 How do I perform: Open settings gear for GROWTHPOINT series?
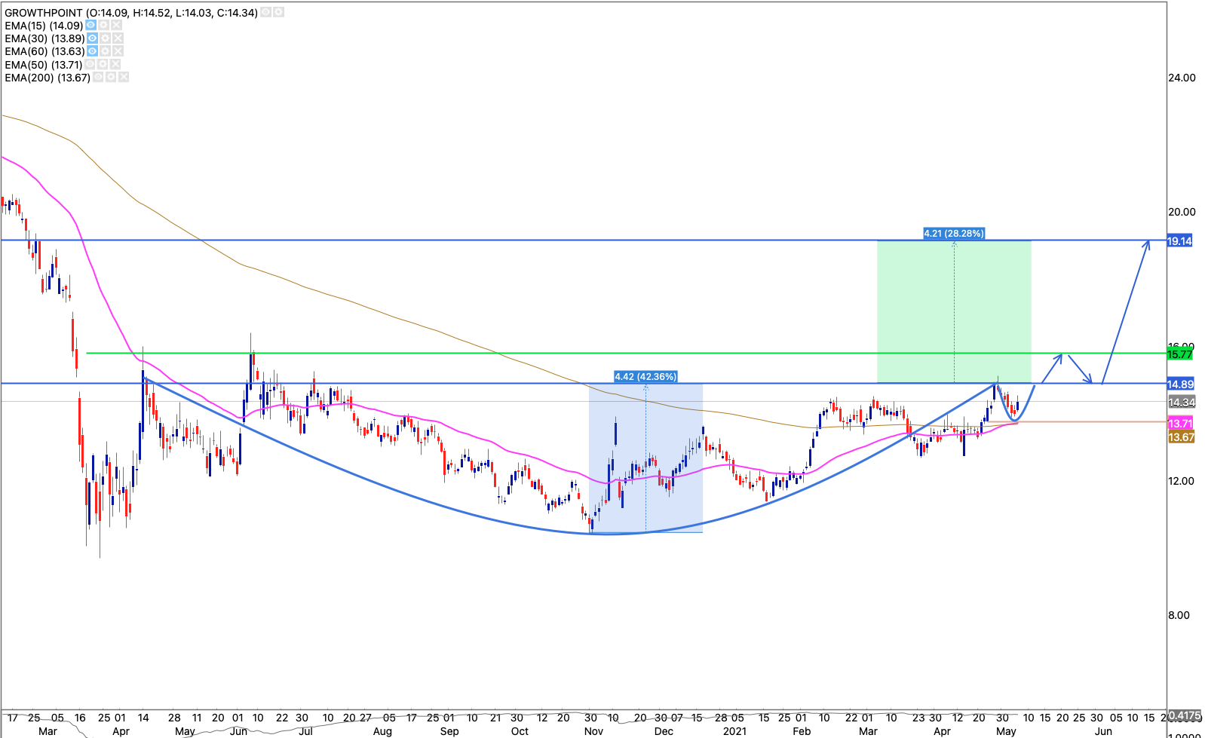(x=279, y=13)
